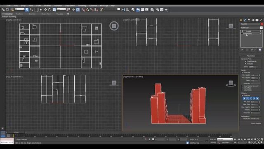Click the Mirror tool icon

[x=123, y=10]
